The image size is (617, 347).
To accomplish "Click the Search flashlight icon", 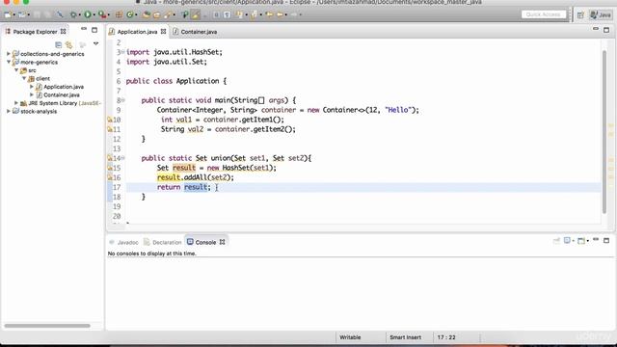I will (168, 15).
